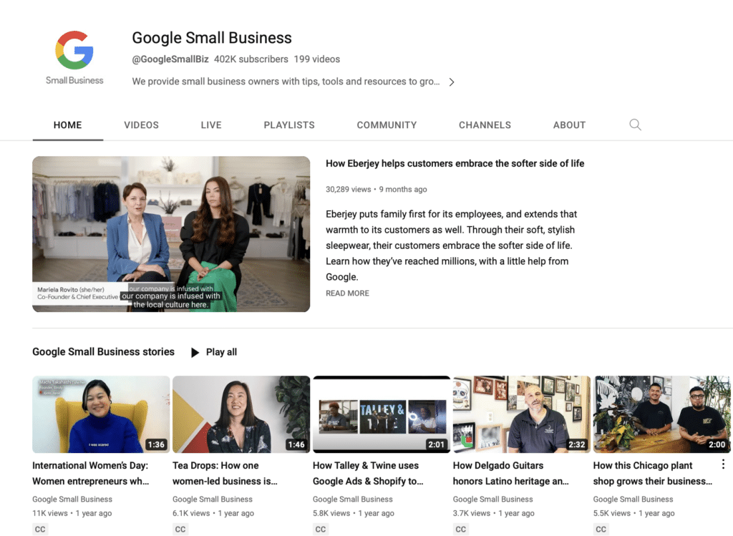Open the Chicago plant shop video thumbnail
The image size is (733, 536).
pos(662,414)
